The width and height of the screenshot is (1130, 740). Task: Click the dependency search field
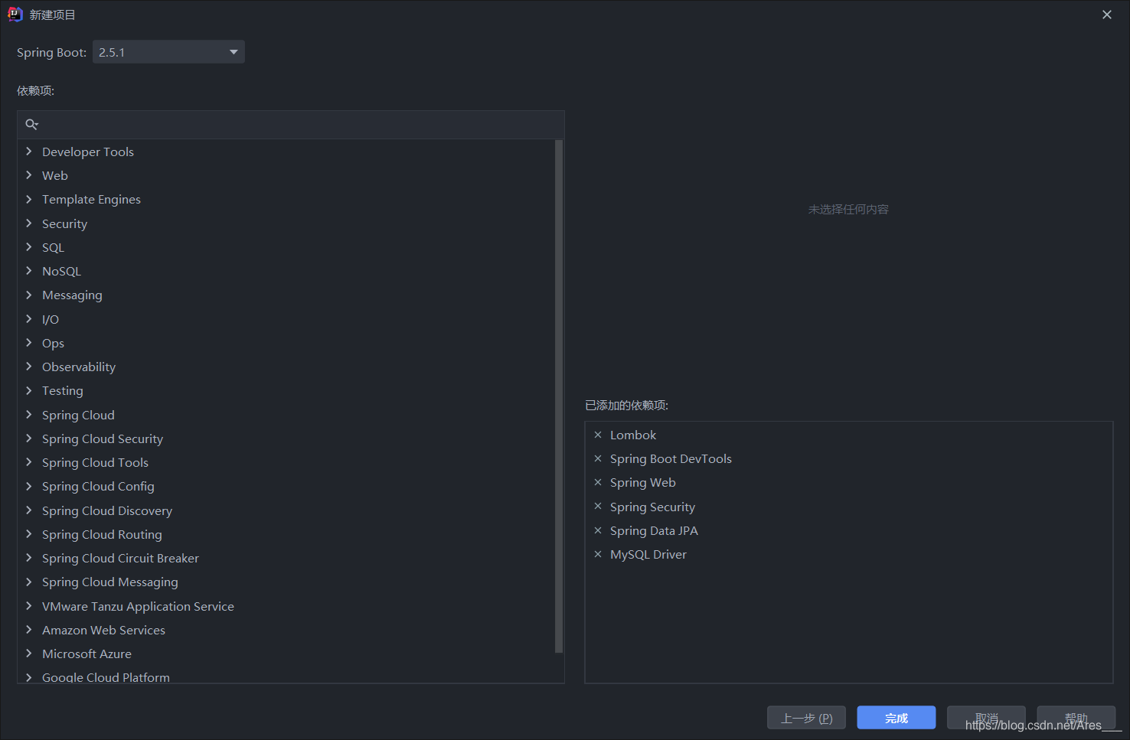pos(291,124)
